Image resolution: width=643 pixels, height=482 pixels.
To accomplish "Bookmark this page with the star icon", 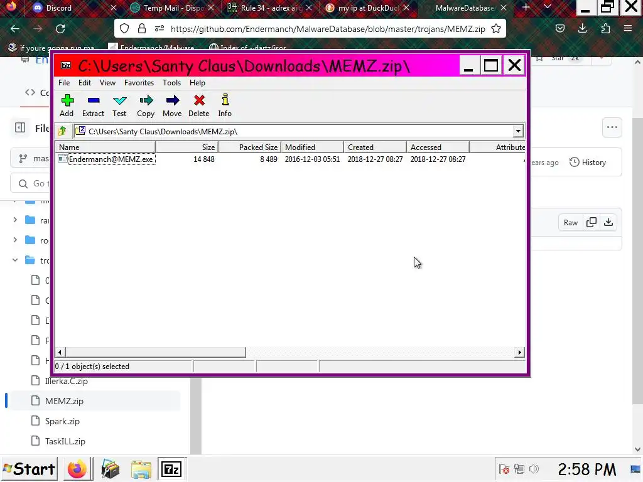I will pyautogui.click(x=496, y=29).
